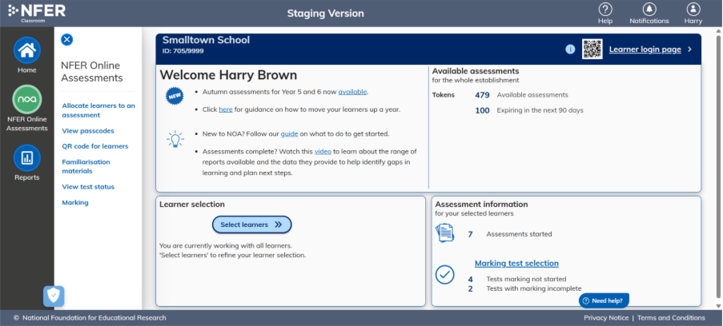Screen dimensions: 723x326
Task: Click the scrollbar down arrow
Action: coord(718,306)
